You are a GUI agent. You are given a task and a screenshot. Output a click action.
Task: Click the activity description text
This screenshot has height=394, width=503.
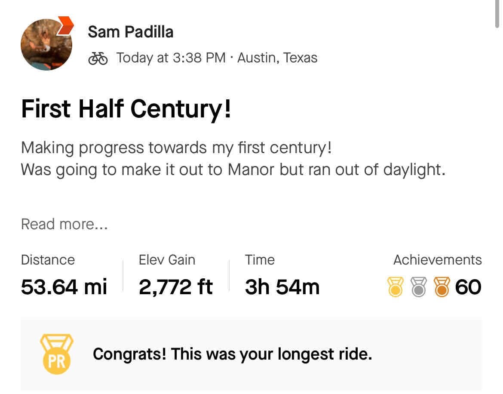pyautogui.click(x=233, y=159)
